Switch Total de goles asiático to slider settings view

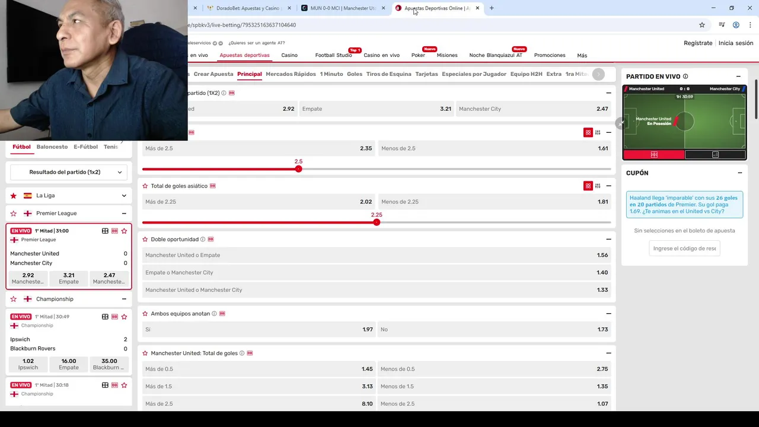[x=598, y=186]
